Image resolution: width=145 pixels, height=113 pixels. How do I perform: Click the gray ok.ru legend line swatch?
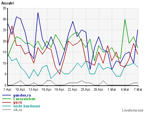(6, 110)
